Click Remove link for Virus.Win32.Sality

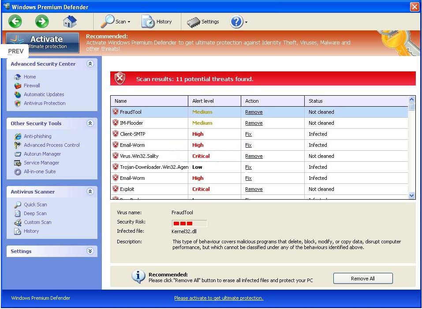[x=254, y=156]
